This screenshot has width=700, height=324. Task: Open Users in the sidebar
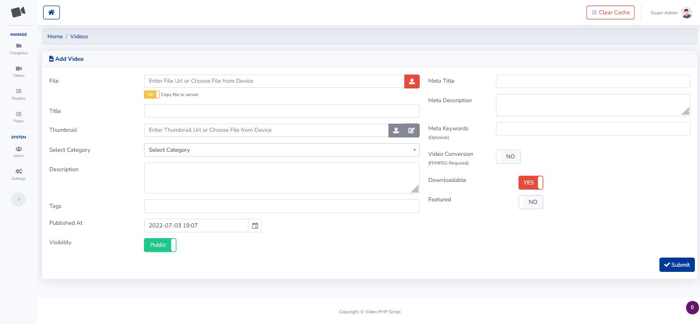18,152
